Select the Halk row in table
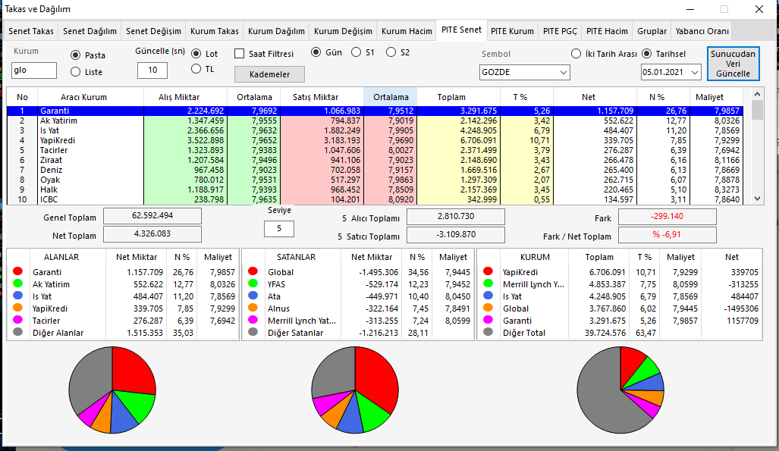The width and height of the screenshot is (779, 451). [x=375, y=189]
